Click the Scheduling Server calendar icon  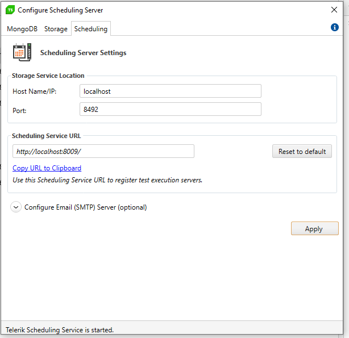pyautogui.click(x=22, y=52)
